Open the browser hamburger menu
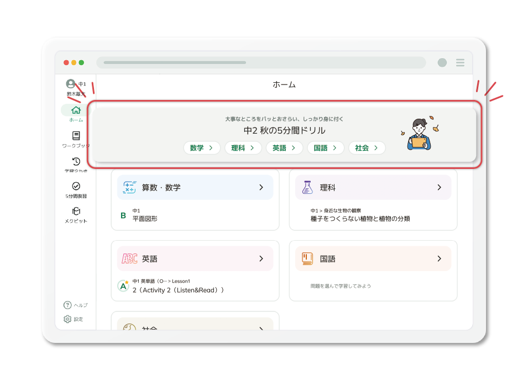Viewport: 528px width, 381px height. pos(460,63)
